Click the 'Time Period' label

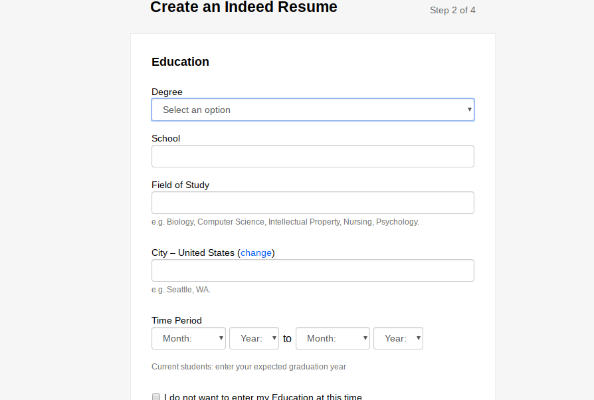click(x=177, y=320)
